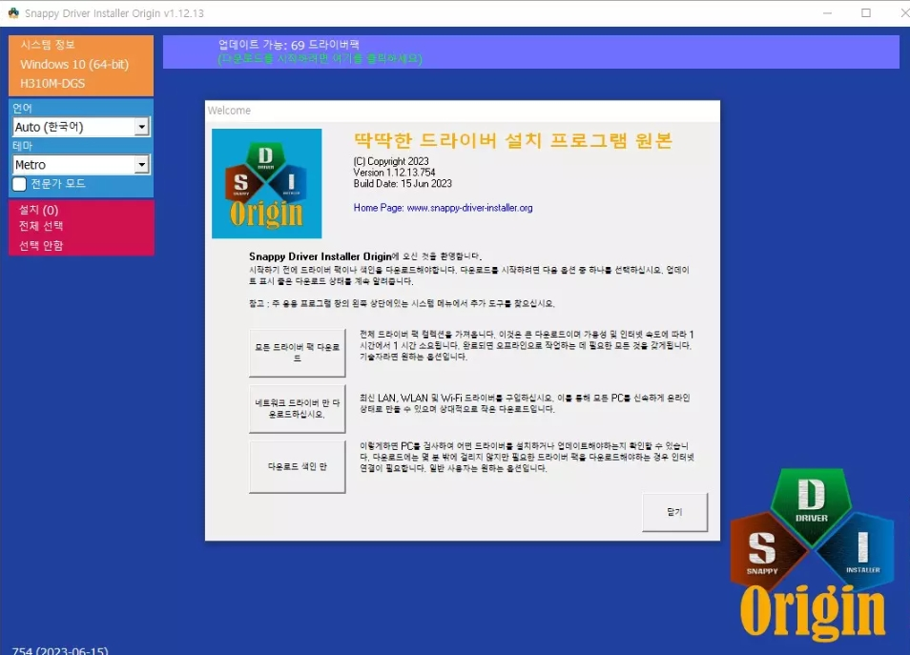Click the Origin logo in the Welcome dialog
The image size is (910, 655).
click(267, 183)
